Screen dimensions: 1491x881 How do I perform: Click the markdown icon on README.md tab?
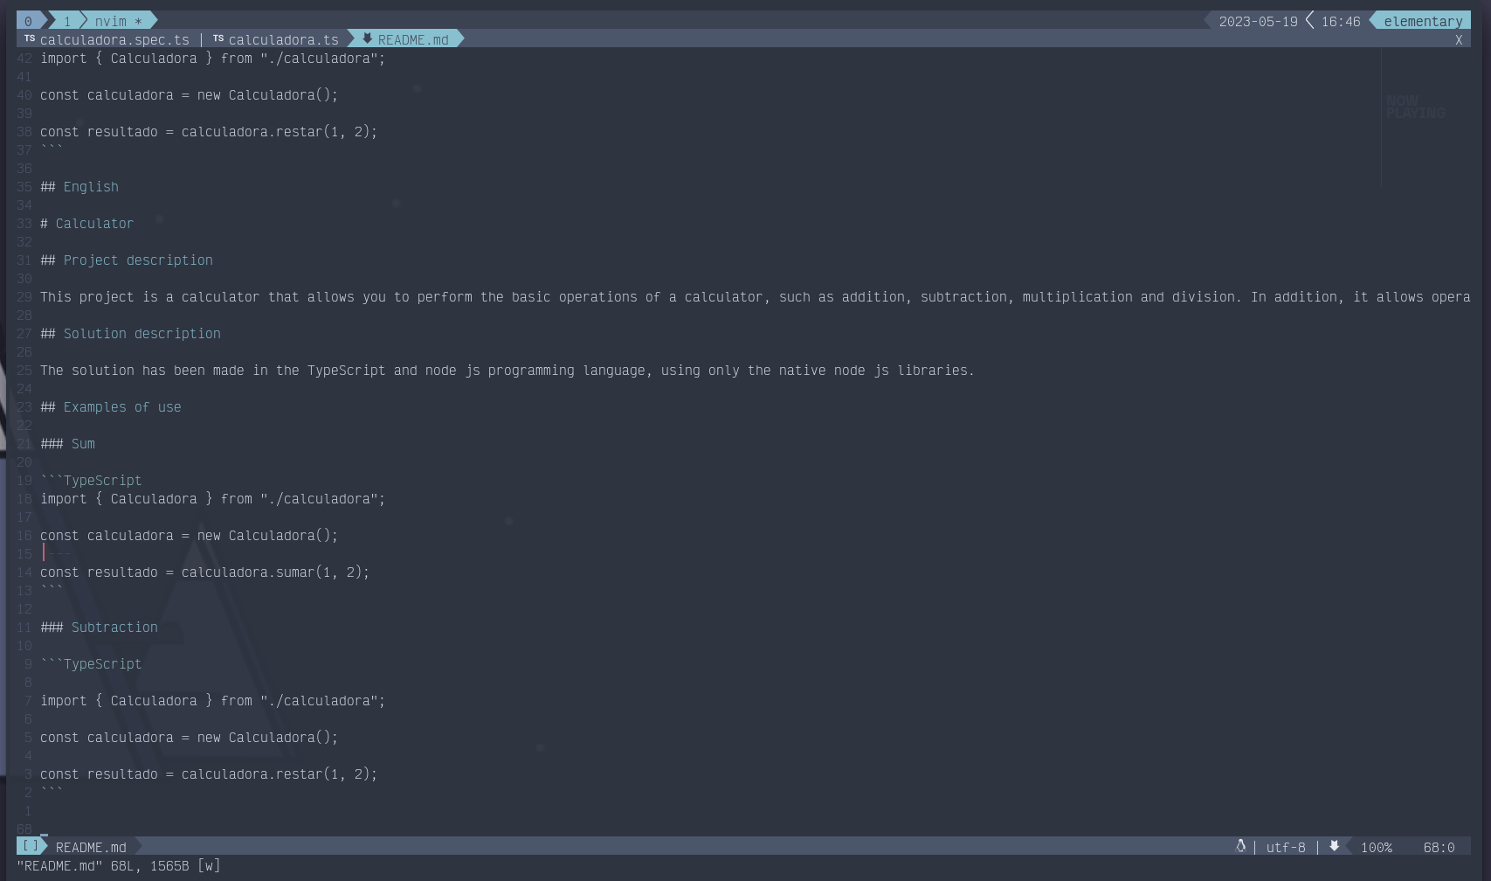[x=368, y=38]
